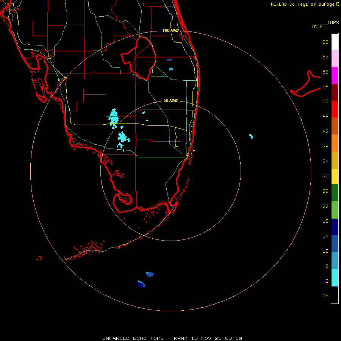The height and width of the screenshot is (341, 341).
Task: Click the legend value 10
Action: [x=325, y=251]
